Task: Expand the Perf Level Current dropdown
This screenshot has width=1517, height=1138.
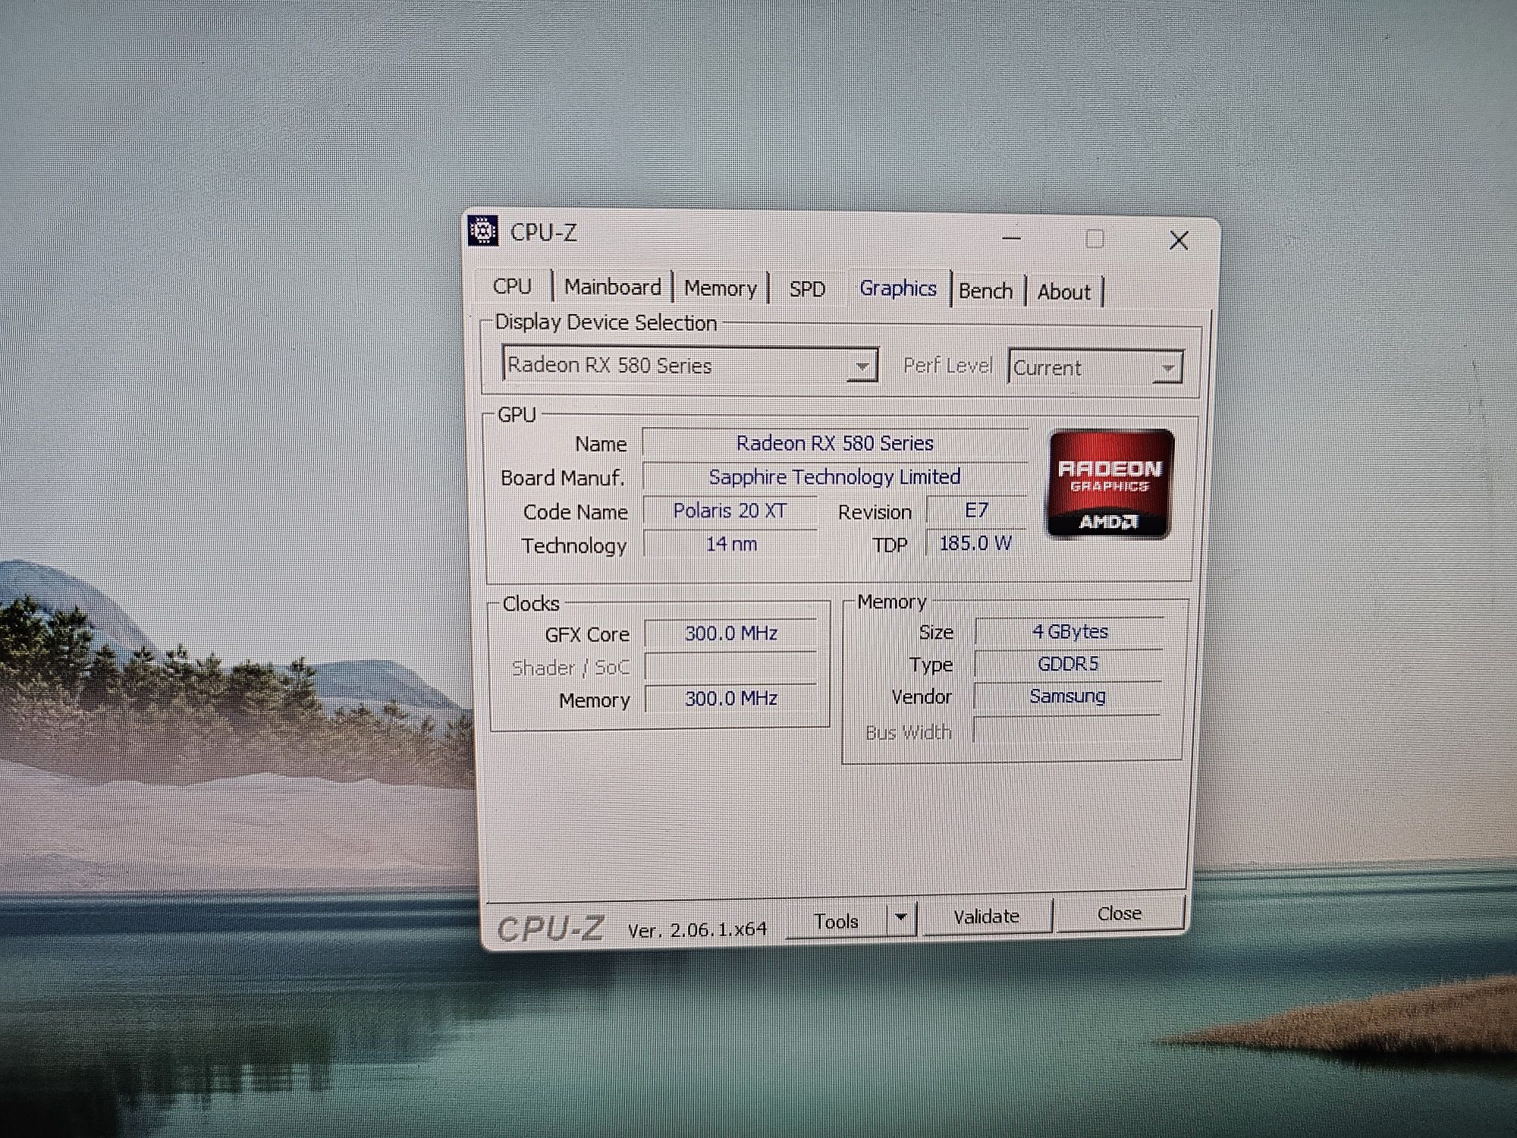Action: 1095,367
